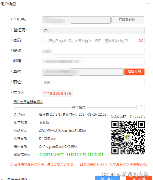Focus the 密码 password field
Screen dimensions: 153x180
click(93, 40)
